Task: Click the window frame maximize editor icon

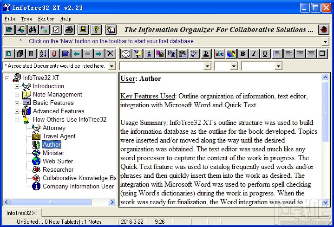Action: [322, 54]
